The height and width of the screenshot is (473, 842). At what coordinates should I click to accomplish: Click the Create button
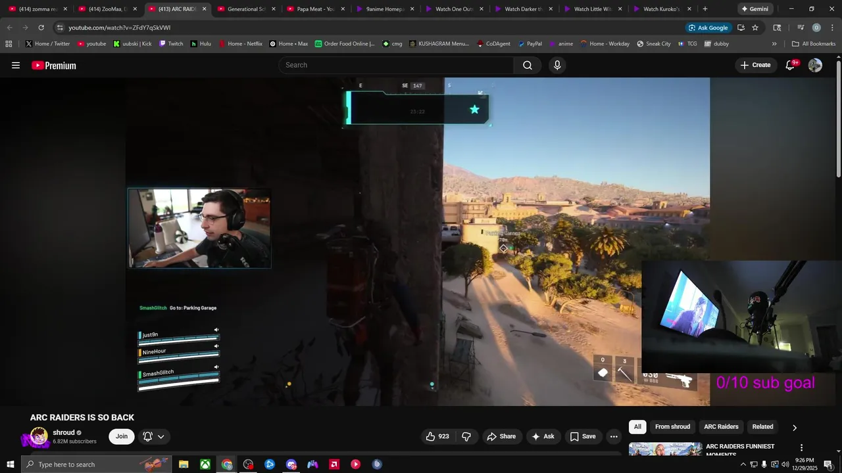tap(755, 65)
